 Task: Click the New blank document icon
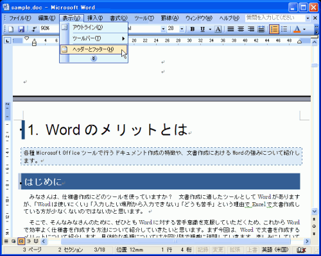tap(11, 29)
